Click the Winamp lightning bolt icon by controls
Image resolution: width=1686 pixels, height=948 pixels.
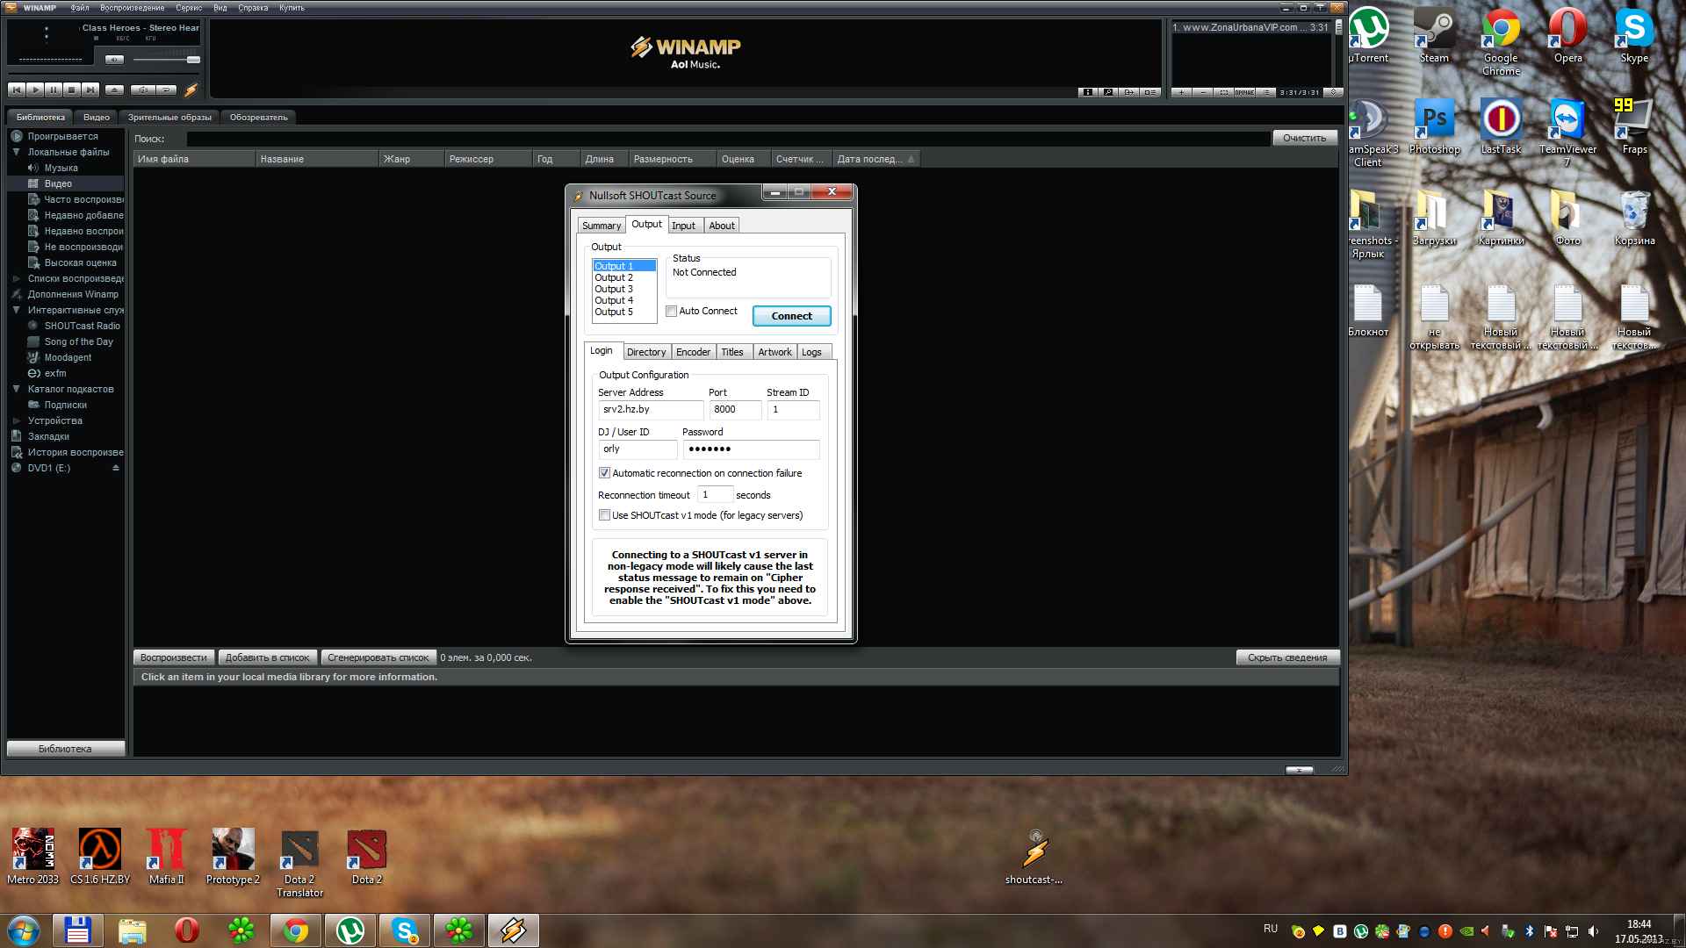[191, 90]
